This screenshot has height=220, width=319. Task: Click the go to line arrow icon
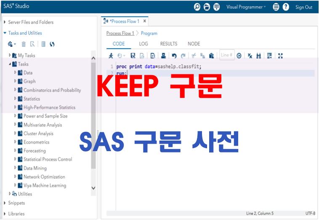239,55
